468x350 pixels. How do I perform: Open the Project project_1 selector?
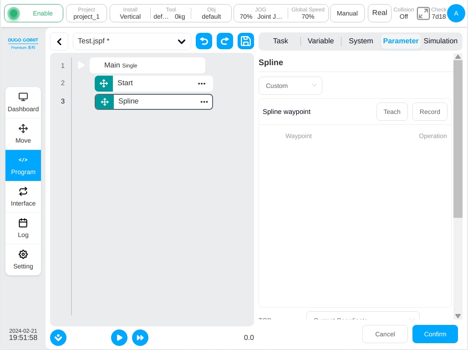pyautogui.click(x=86, y=13)
